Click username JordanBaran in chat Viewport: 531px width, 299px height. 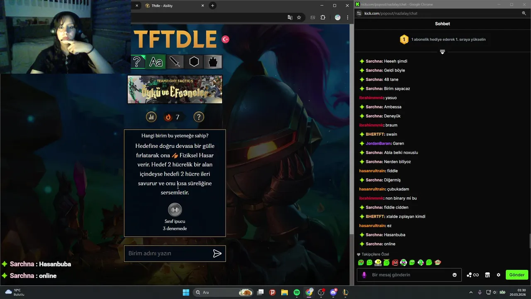[x=378, y=143]
